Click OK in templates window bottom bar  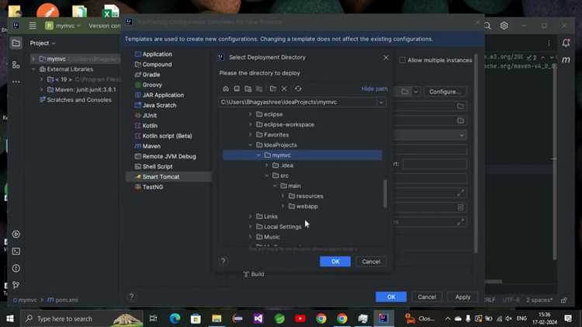pos(391,297)
